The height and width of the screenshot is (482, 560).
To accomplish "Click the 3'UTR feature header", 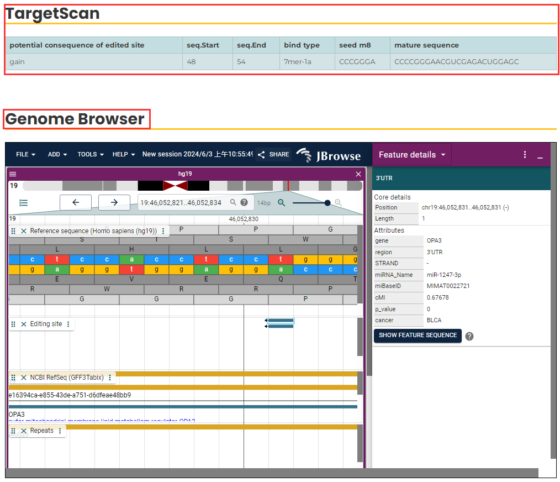I will [x=461, y=178].
